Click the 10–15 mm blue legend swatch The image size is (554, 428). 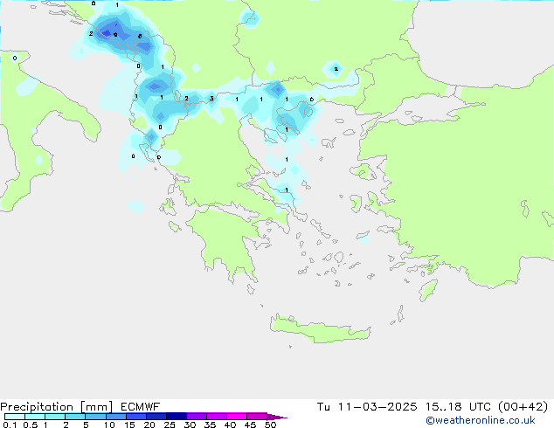point(116,417)
